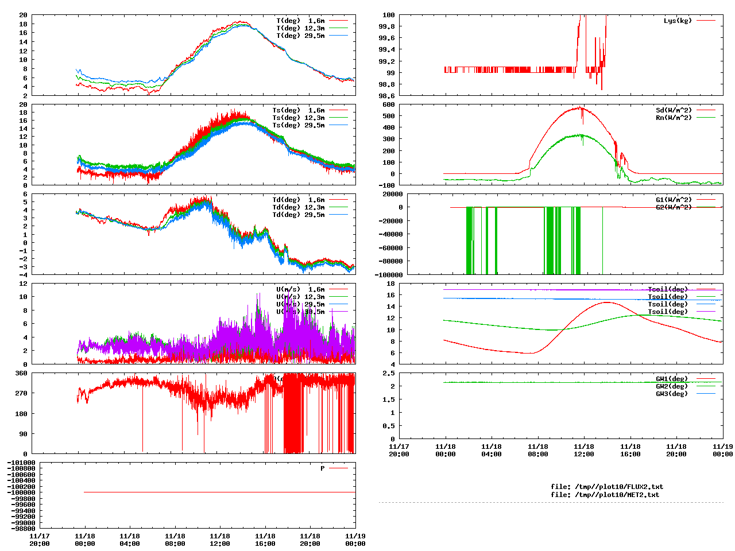Click the 'U(m/s) 1.6m' legend label

pyautogui.click(x=300, y=289)
